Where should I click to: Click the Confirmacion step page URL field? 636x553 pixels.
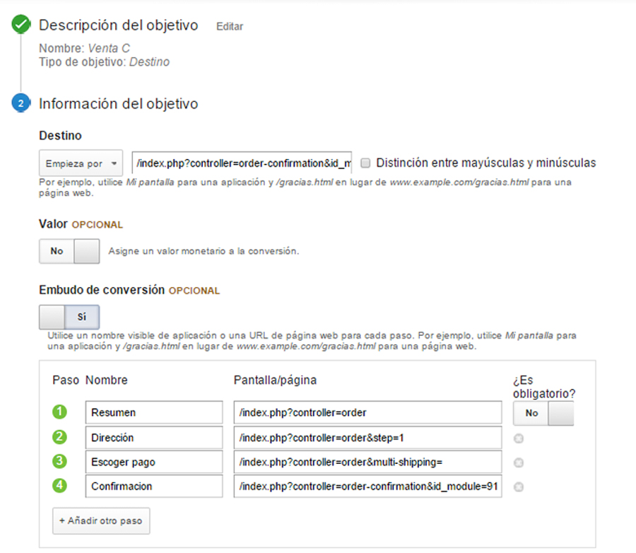(x=367, y=487)
